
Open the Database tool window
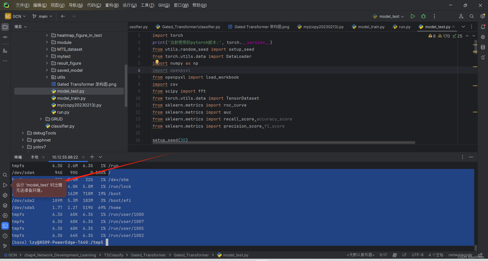point(483,47)
